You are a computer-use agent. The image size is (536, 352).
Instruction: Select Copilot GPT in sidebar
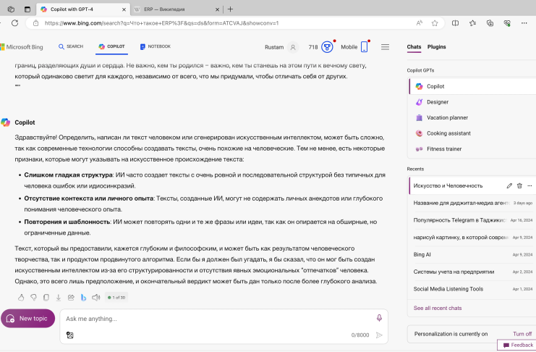tap(472, 86)
